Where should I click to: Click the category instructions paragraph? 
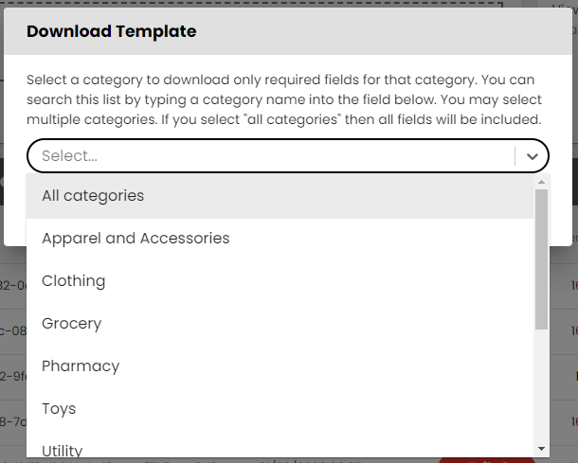[284, 100]
